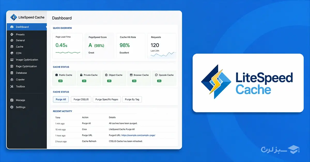This screenshot has height=162, width=310.
Task: Click the Public Cache briefcase icon
Action: pos(57,75)
